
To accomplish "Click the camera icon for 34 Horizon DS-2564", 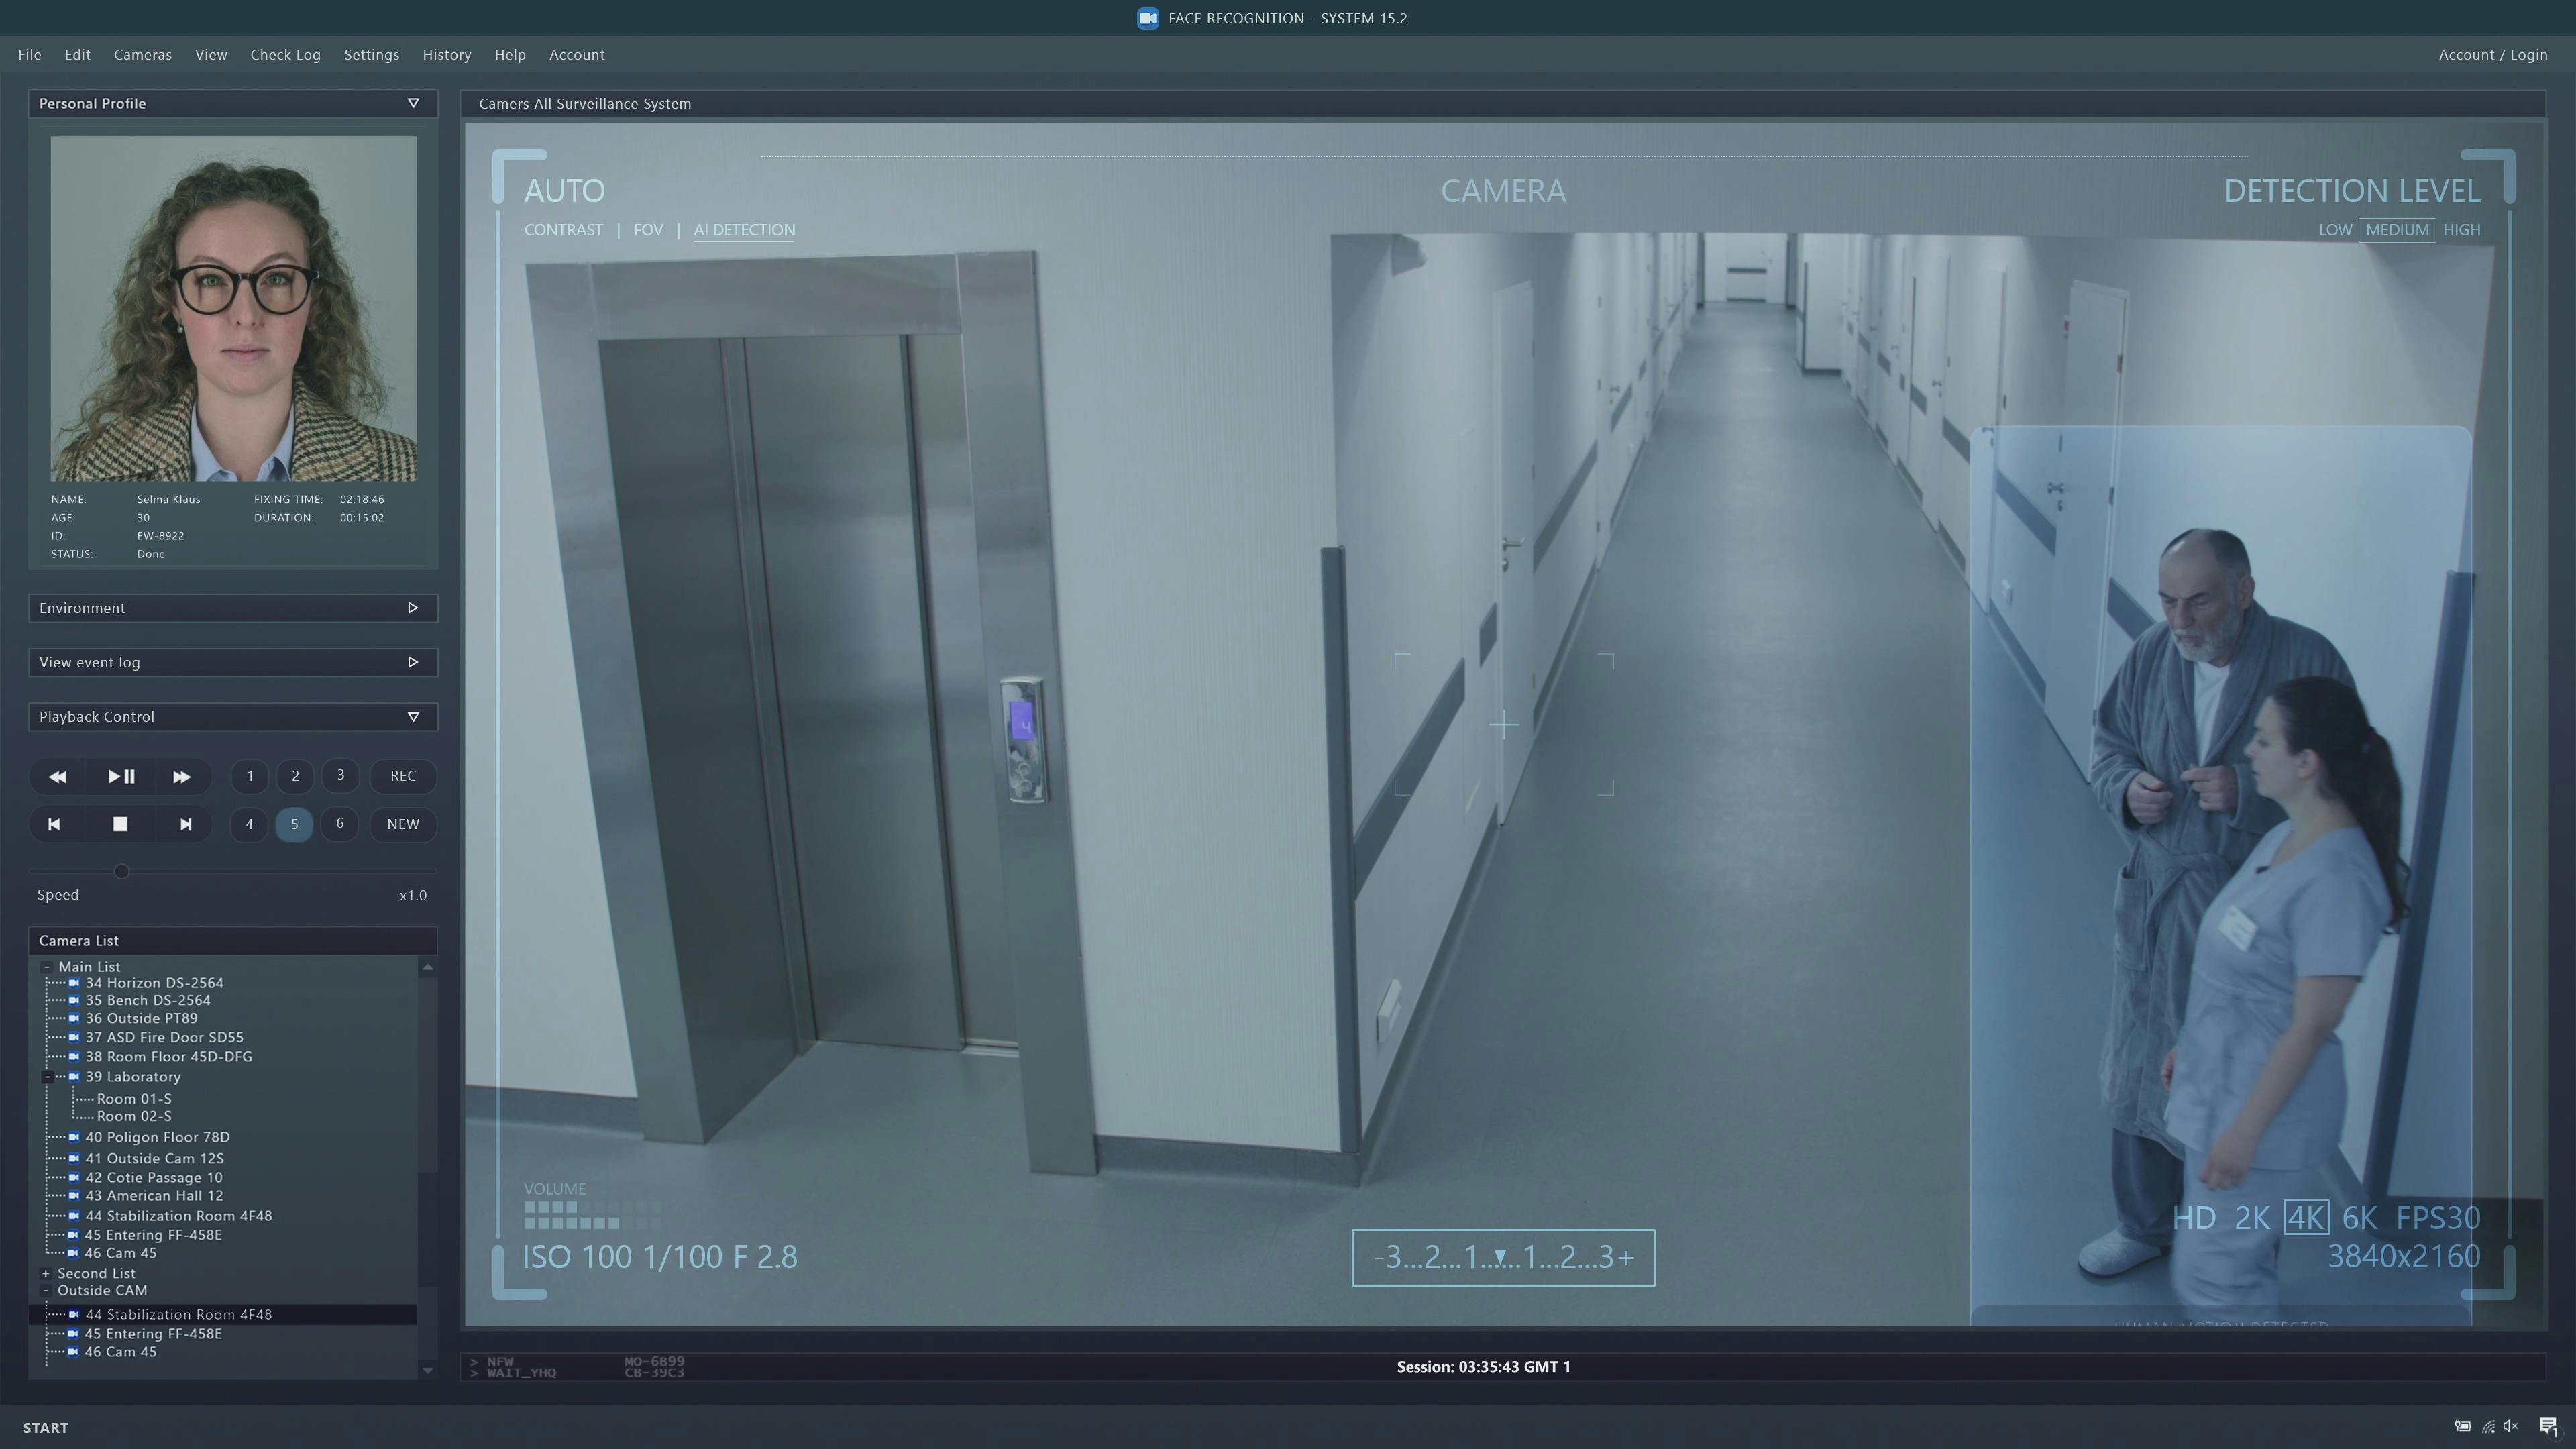I will (75, 983).
